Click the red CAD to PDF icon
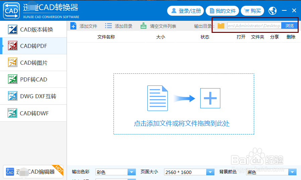The width and height of the screenshot is (301, 180). [13, 46]
